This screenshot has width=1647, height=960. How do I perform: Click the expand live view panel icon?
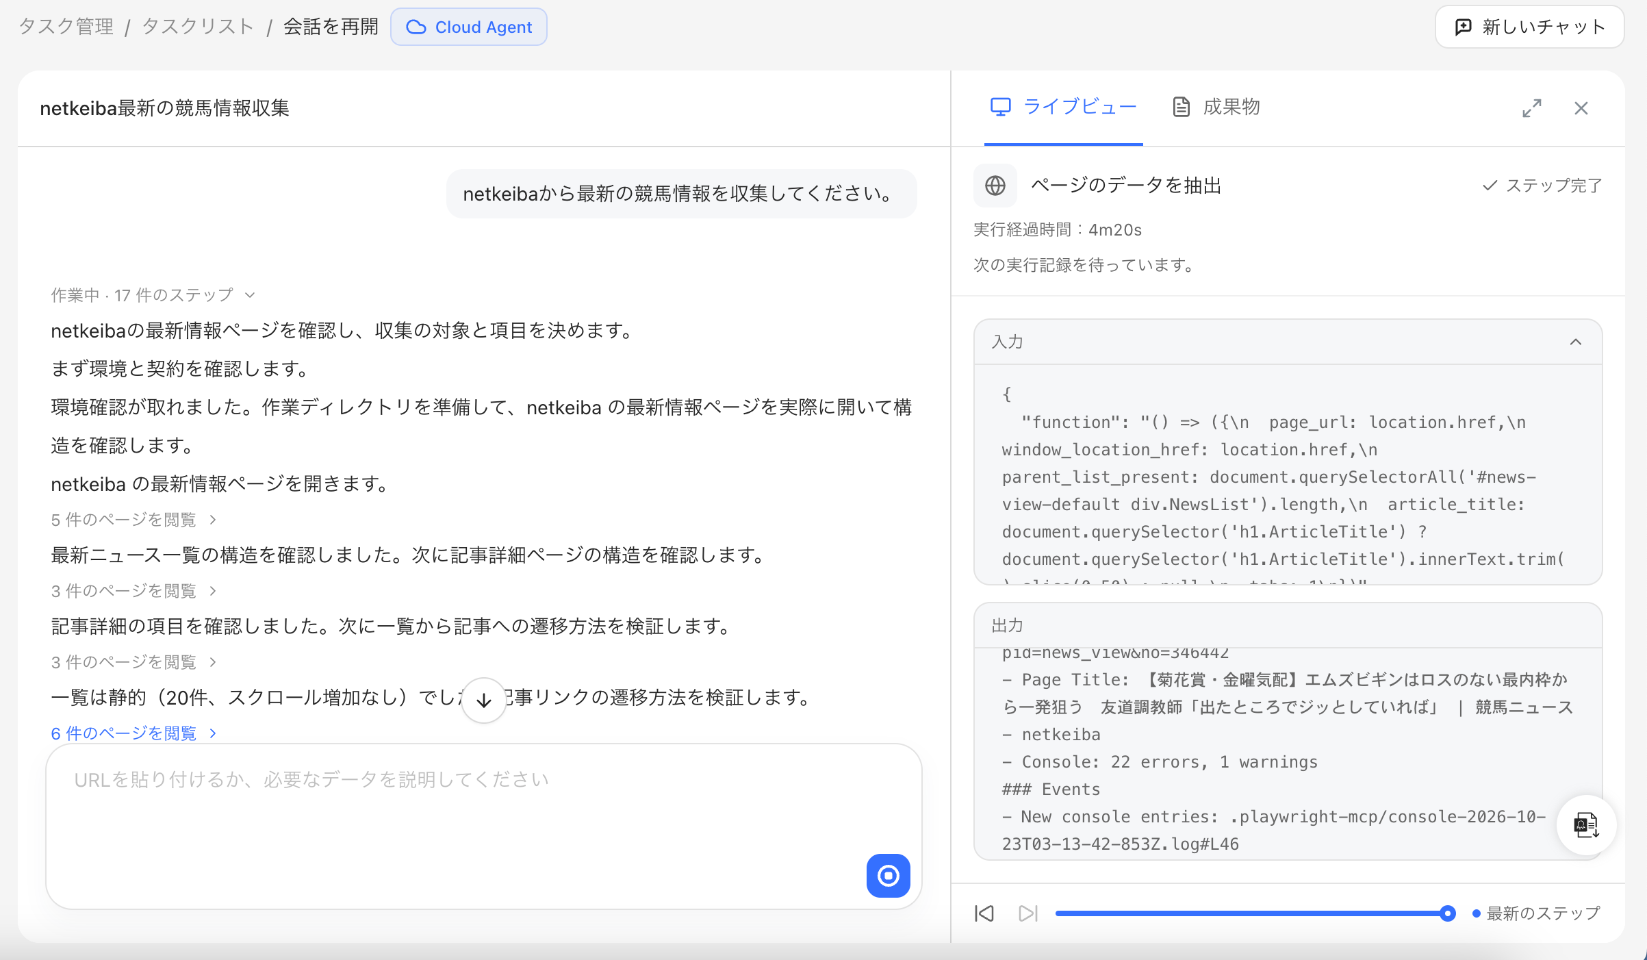point(1532,108)
